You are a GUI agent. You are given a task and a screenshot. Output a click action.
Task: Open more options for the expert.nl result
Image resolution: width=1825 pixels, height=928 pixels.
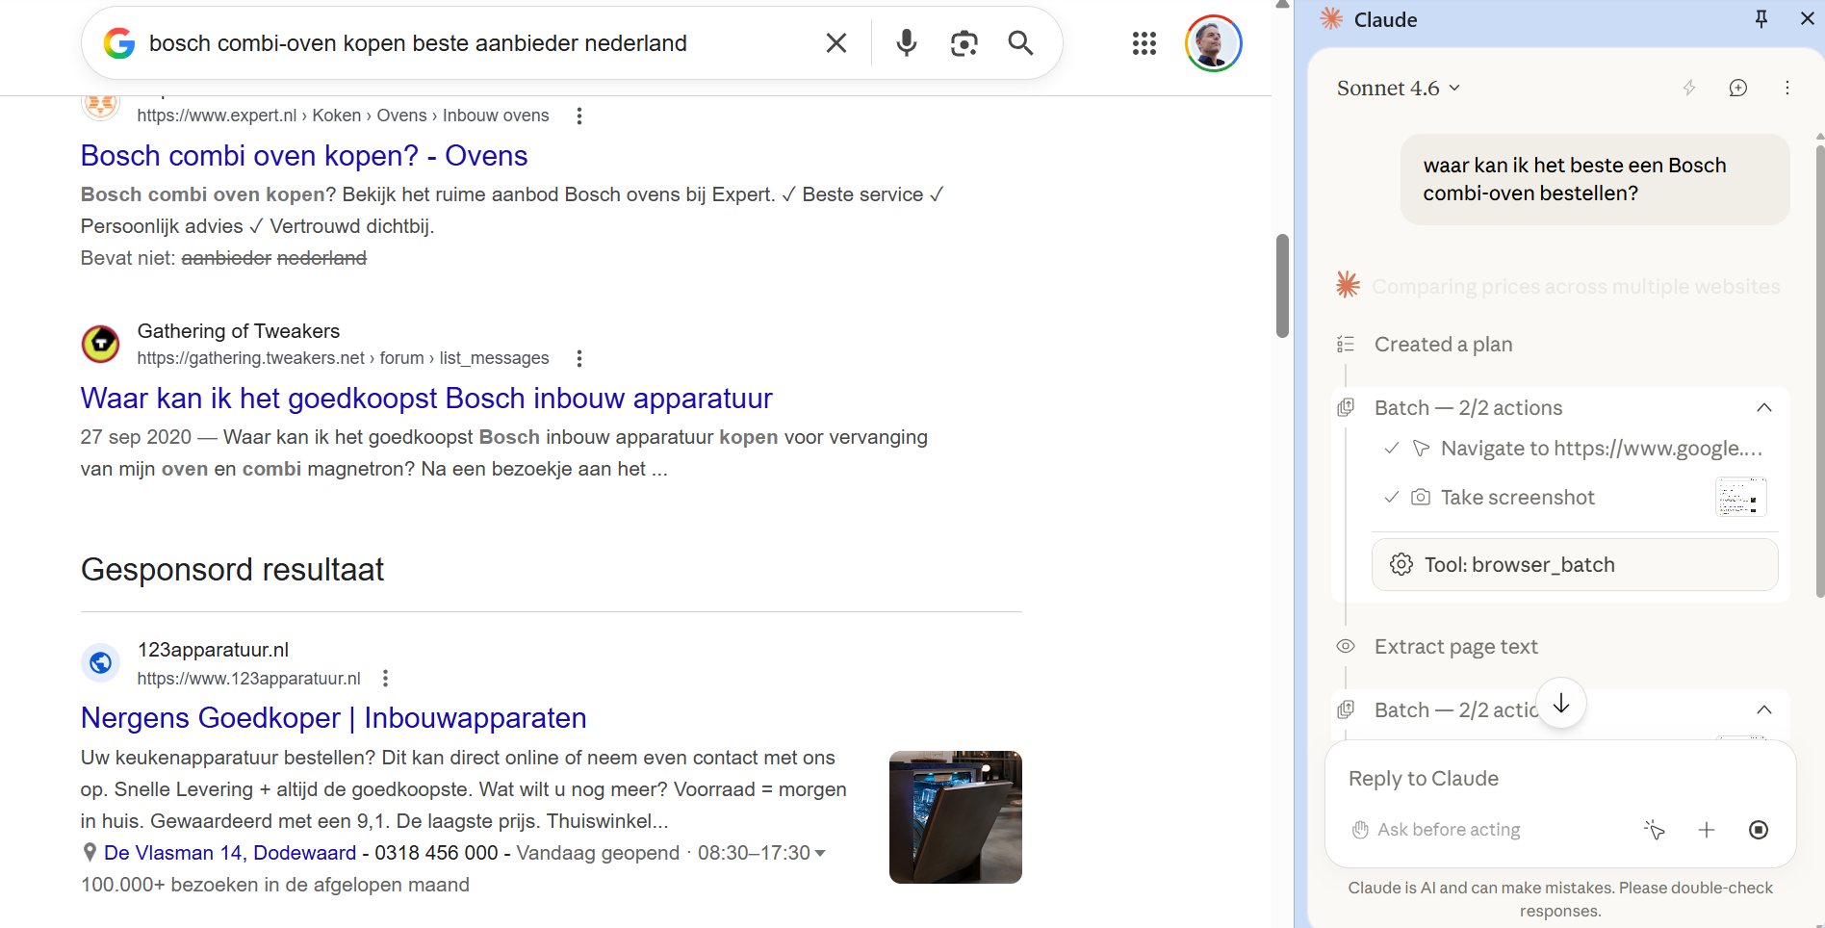tap(578, 116)
